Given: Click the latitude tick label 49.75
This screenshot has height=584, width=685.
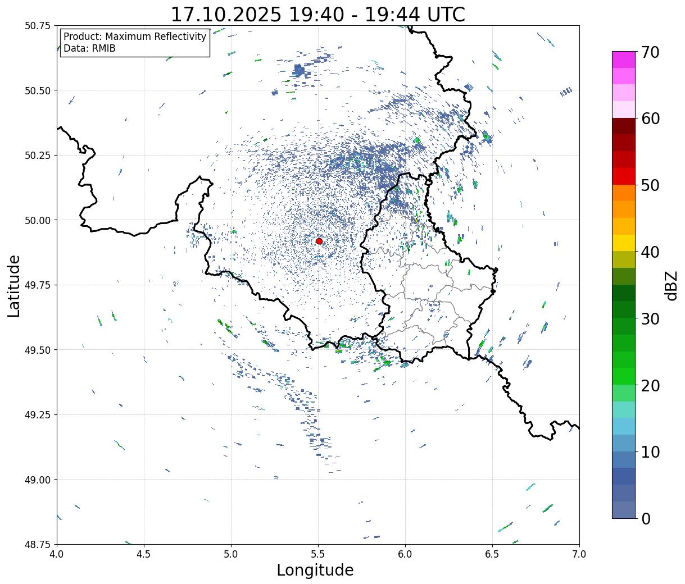Looking at the screenshot, I should pos(38,285).
